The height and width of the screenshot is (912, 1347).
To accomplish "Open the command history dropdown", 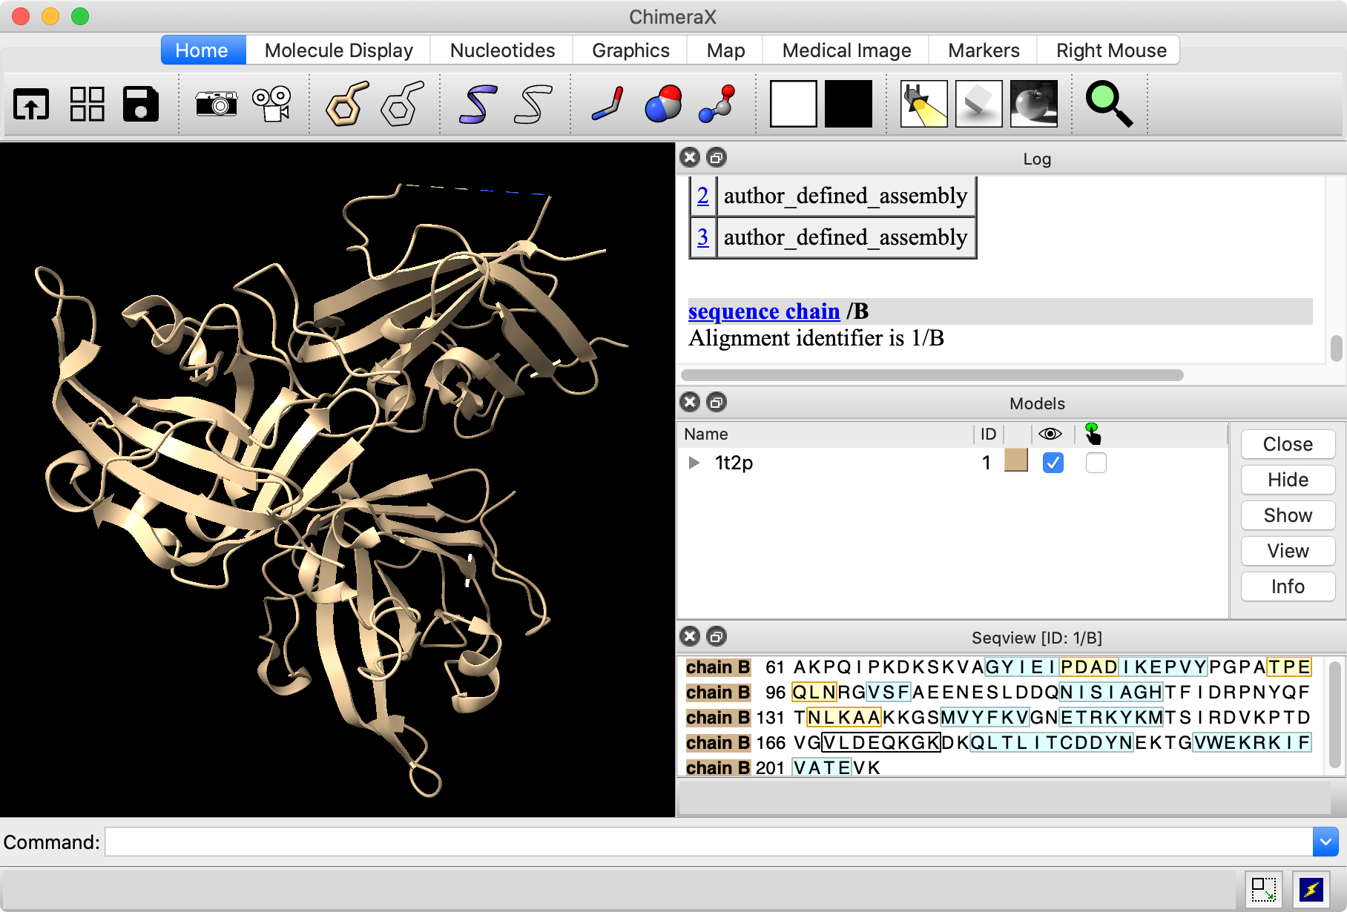I will click(x=1325, y=842).
